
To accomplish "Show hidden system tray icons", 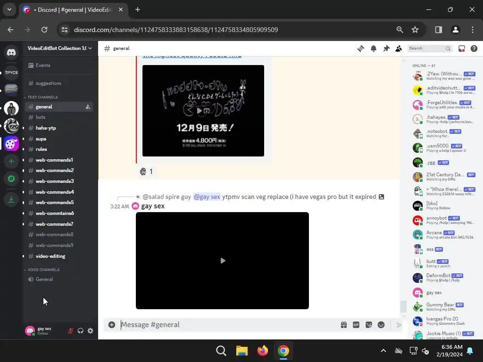I will (x=383, y=351).
